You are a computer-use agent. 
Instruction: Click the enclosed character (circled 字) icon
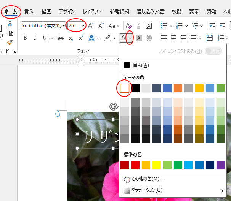pyautogui.click(x=149, y=38)
